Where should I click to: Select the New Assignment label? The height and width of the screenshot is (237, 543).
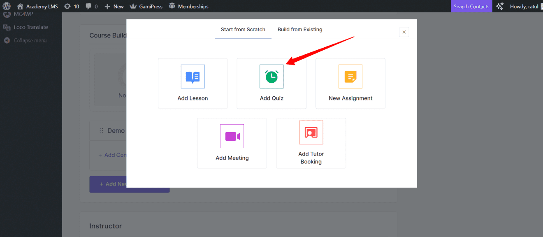point(350,98)
